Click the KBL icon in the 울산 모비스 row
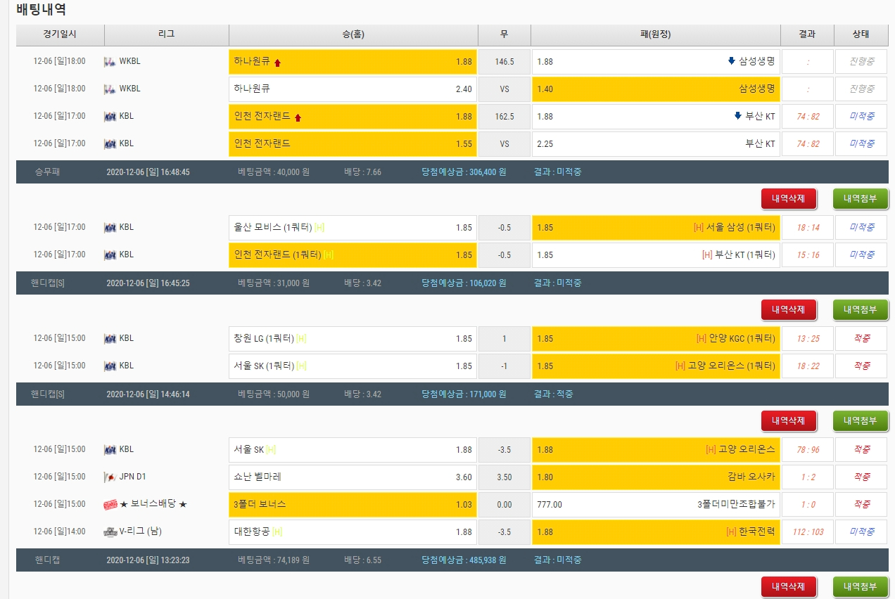 [x=110, y=227]
